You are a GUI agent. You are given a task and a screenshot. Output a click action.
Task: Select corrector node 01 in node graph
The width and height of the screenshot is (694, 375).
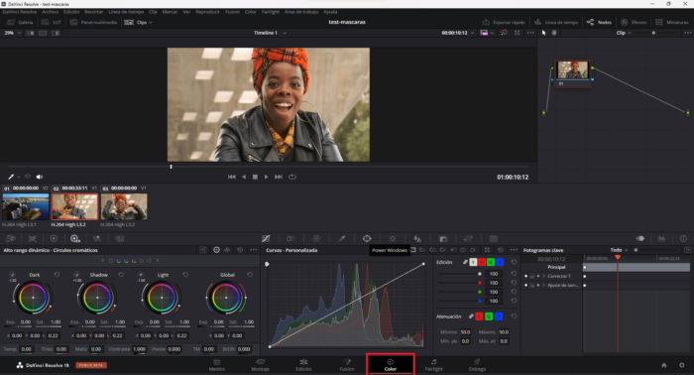click(572, 73)
